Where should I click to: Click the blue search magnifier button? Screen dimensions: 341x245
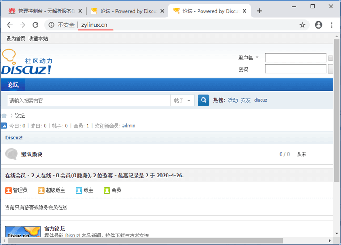[203, 100]
